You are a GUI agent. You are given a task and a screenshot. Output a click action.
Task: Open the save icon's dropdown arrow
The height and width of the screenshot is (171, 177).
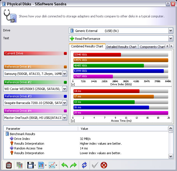pos(35,165)
